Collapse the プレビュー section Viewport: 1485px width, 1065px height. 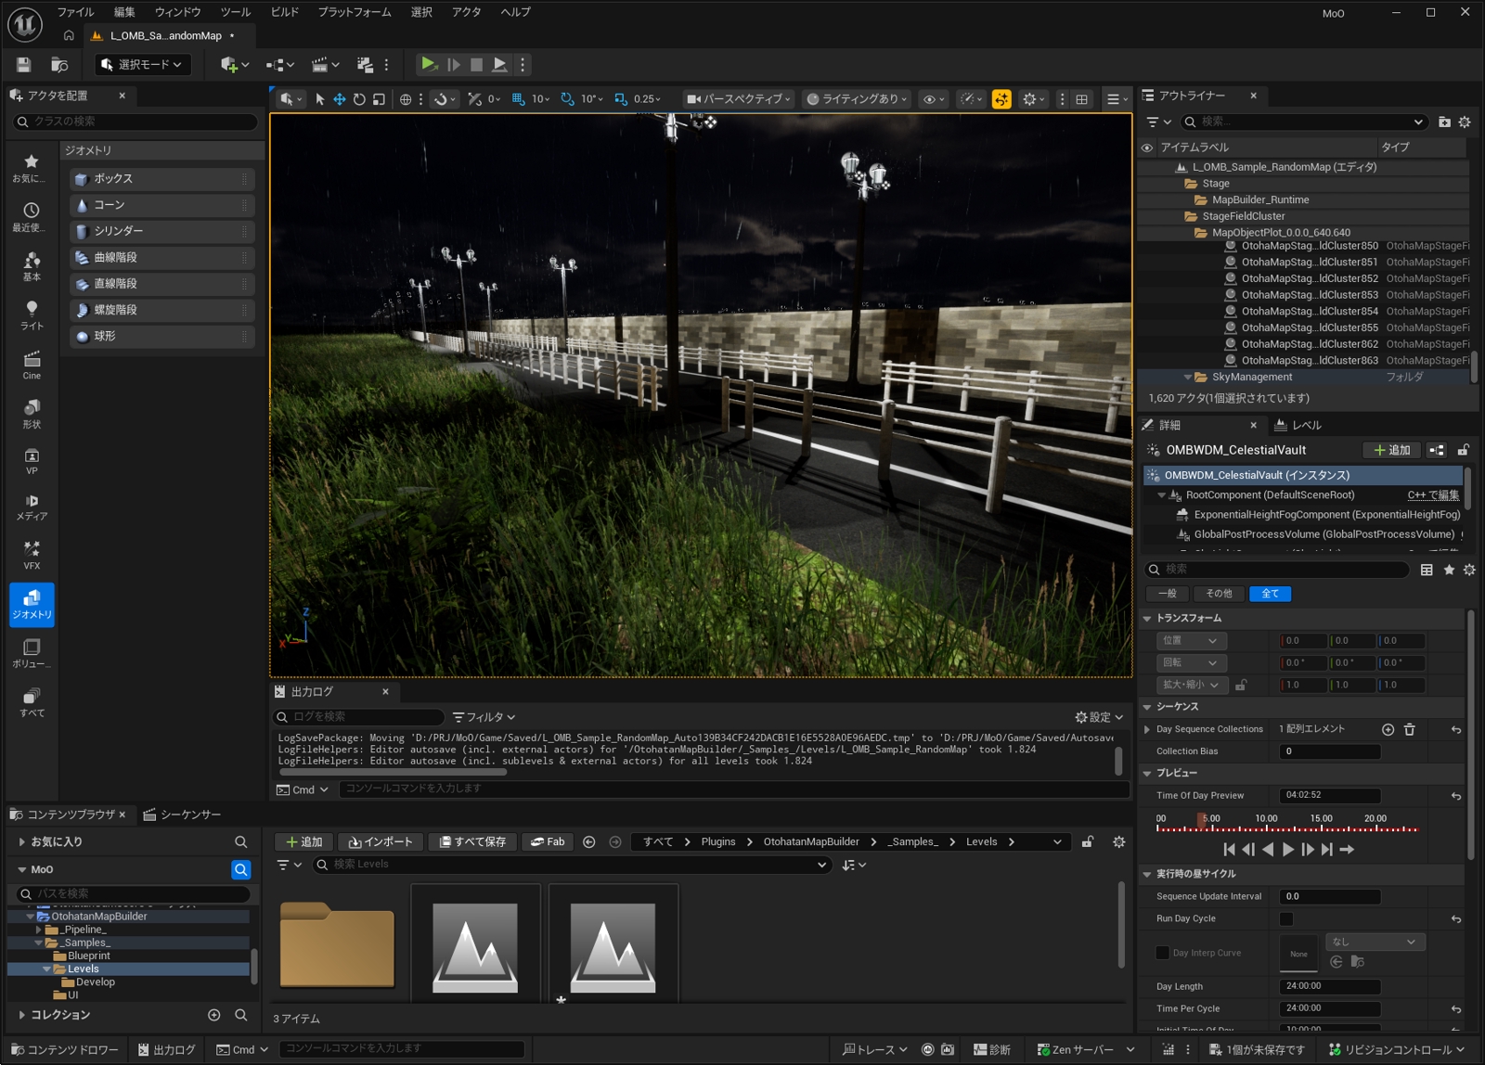pyautogui.click(x=1147, y=774)
